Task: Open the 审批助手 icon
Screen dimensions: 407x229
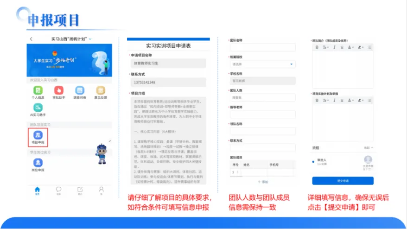Action: point(59,93)
